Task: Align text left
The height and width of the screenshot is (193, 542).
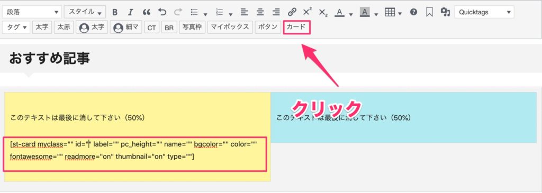Action: pos(245,13)
